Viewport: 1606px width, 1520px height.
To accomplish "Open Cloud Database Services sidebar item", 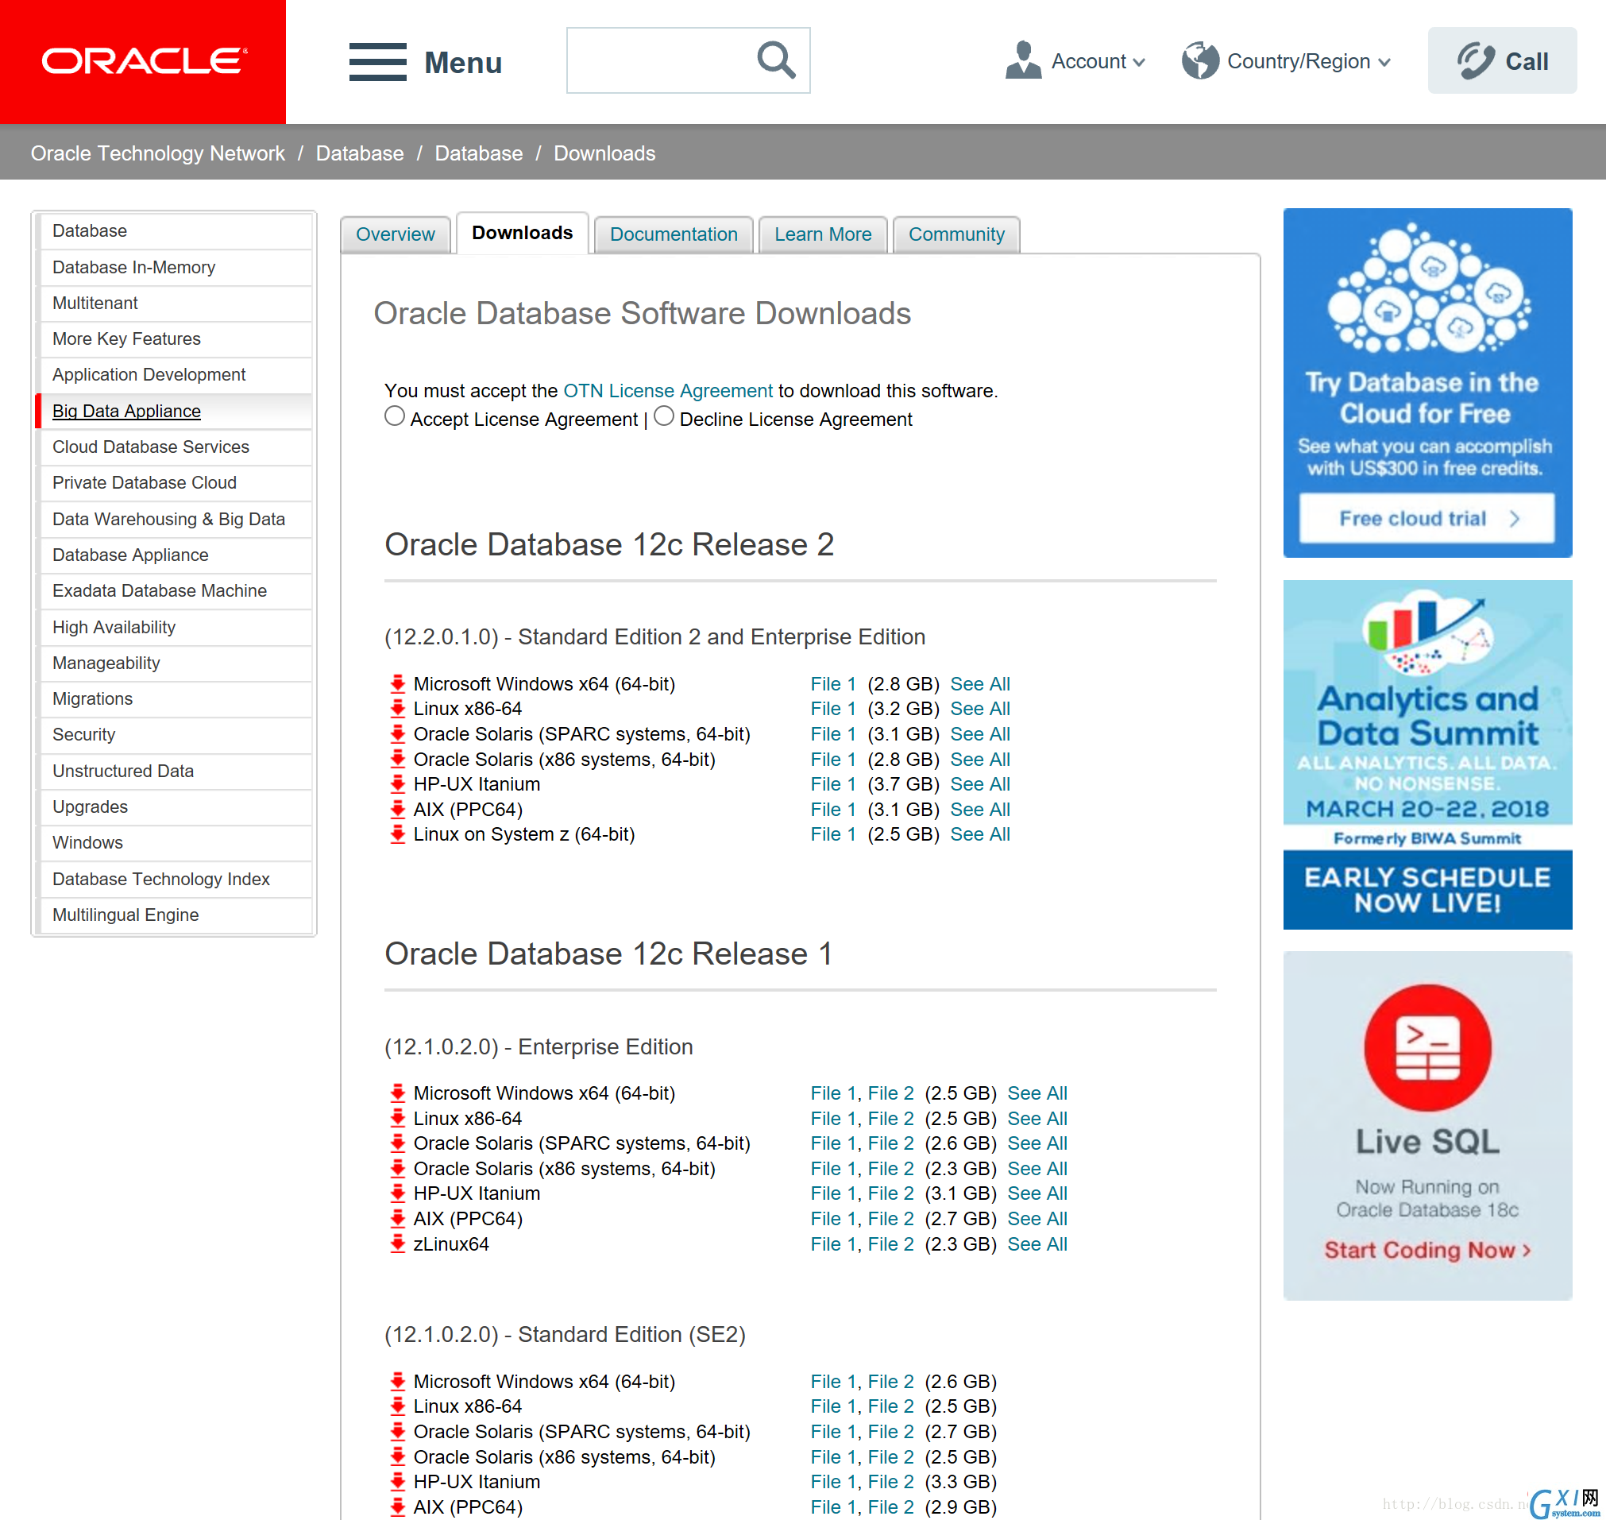I will coord(175,447).
